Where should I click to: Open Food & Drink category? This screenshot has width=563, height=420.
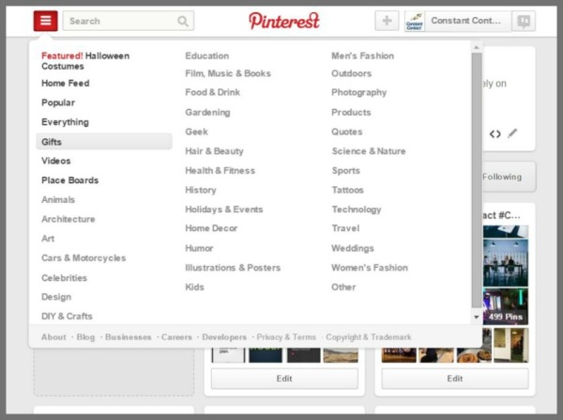[x=213, y=92]
